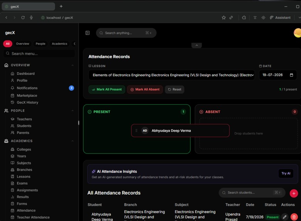Select the All filter tab

[x=8, y=44]
